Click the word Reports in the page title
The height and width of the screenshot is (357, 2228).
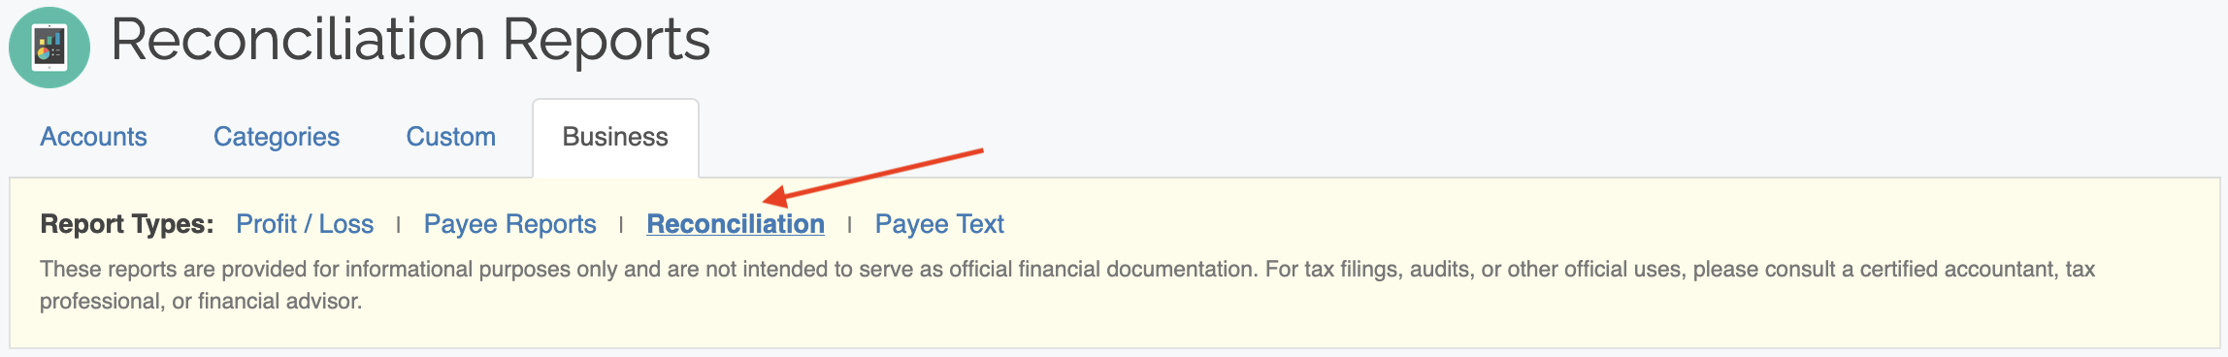click(606, 41)
